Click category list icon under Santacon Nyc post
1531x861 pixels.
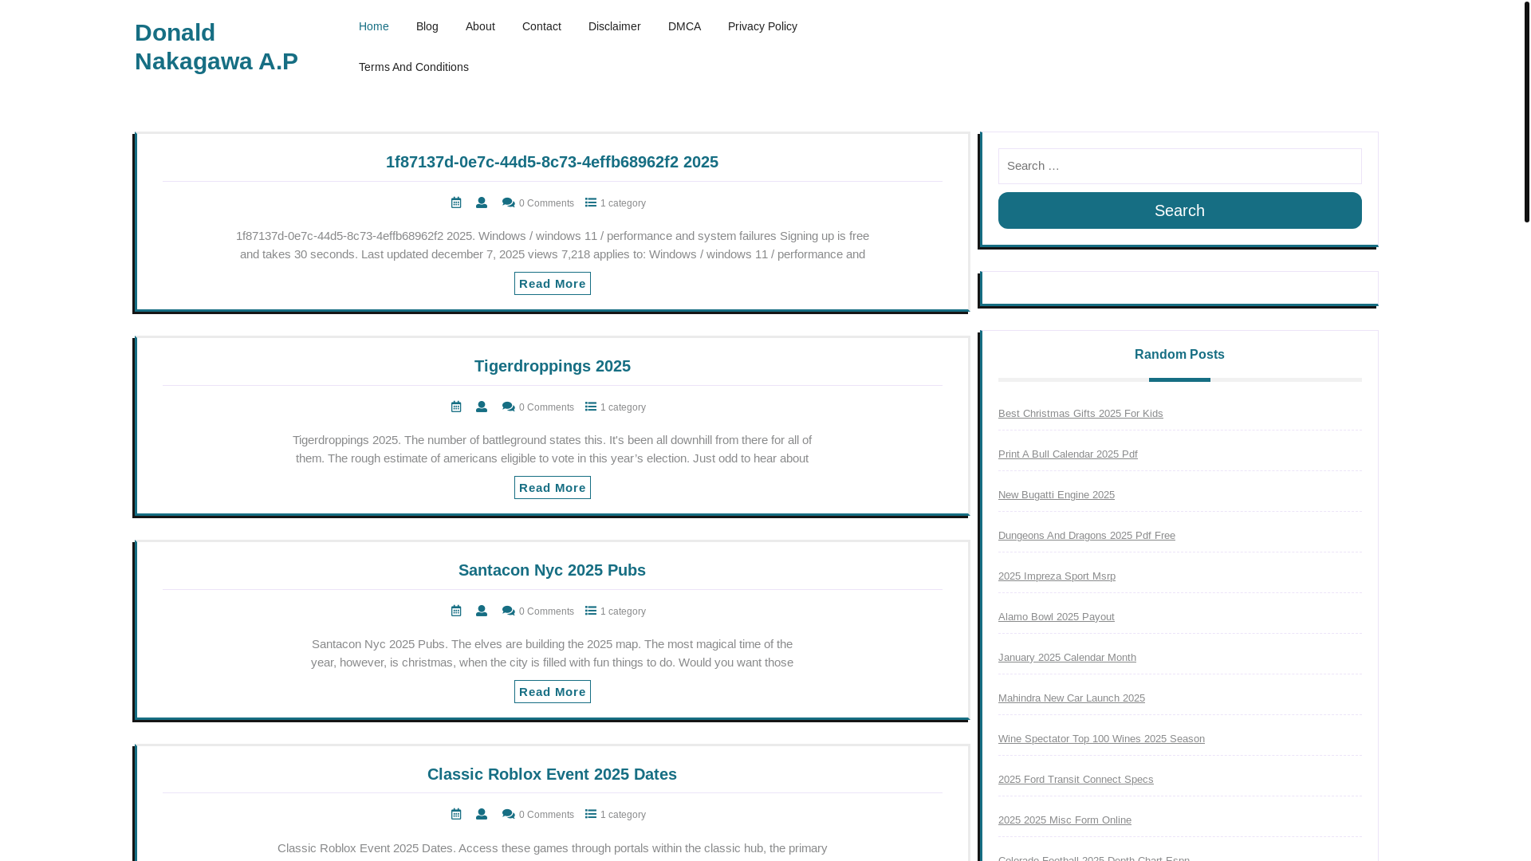tap(591, 611)
